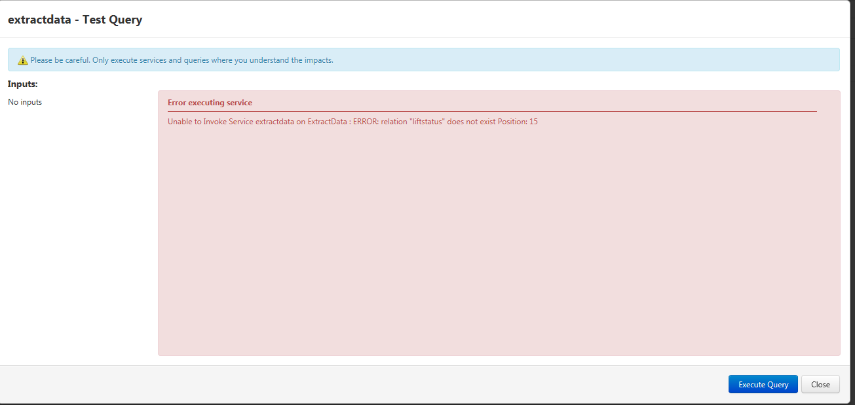Screen dimensions: 855x405
Task: Click the 'Unable to Invoke Service extractdata' error message
Action: tap(352, 122)
